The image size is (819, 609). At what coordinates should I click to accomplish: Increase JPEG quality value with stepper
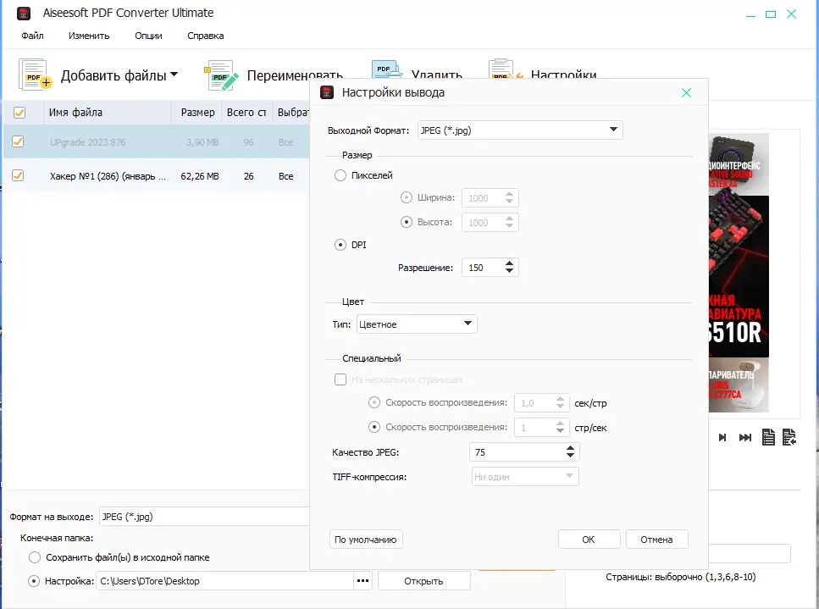tap(570, 447)
